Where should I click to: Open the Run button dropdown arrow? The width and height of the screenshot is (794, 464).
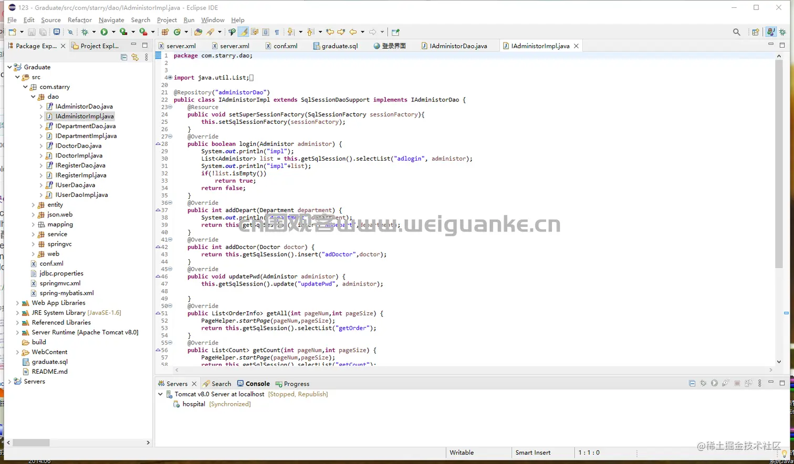pyautogui.click(x=113, y=32)
